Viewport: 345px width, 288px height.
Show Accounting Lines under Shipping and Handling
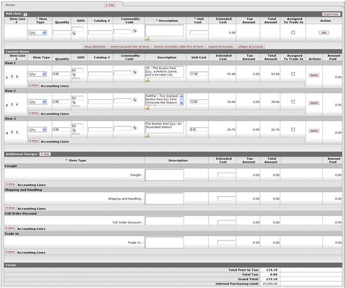tap(11, 208)
